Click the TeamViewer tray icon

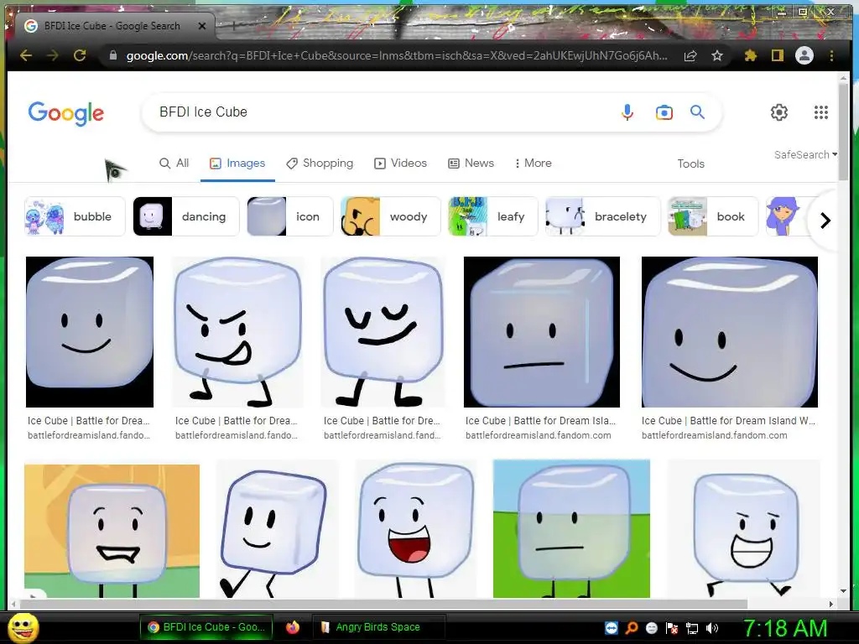click(x=612, y=627)
